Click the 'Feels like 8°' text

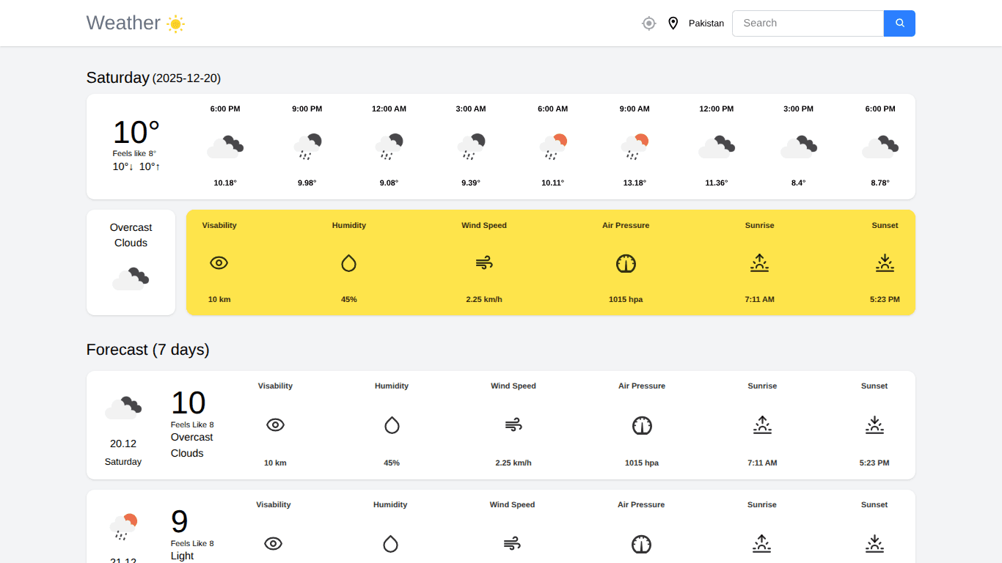tap(134, 153)
